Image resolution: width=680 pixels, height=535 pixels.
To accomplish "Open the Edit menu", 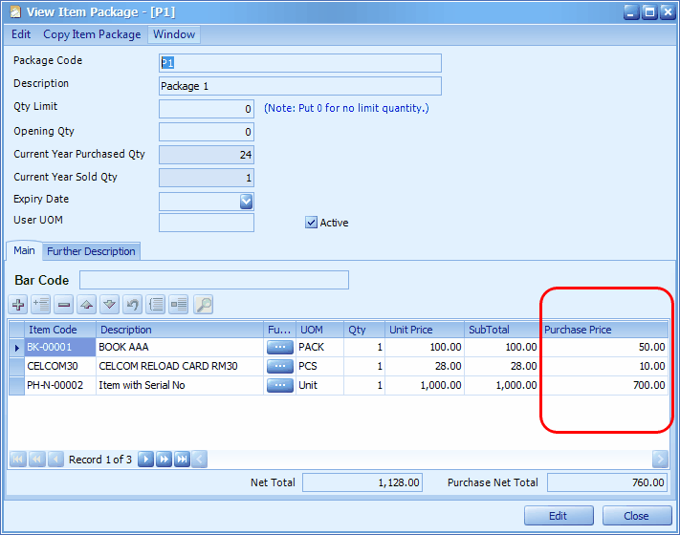I will pos(21,34).
